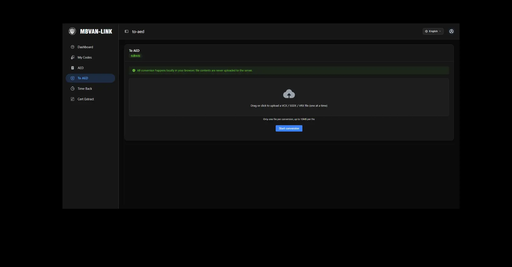512x267 pixels.
Task: Click the AED sidebar icon
Action: (x=72, y=68)
